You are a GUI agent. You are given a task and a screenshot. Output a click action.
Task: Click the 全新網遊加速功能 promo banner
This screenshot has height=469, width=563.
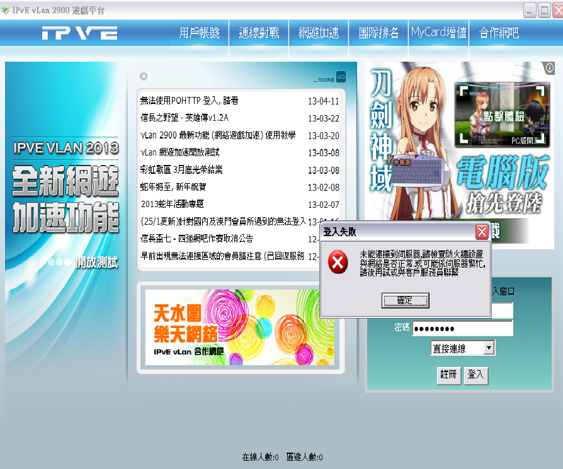(x=65, y=201)
